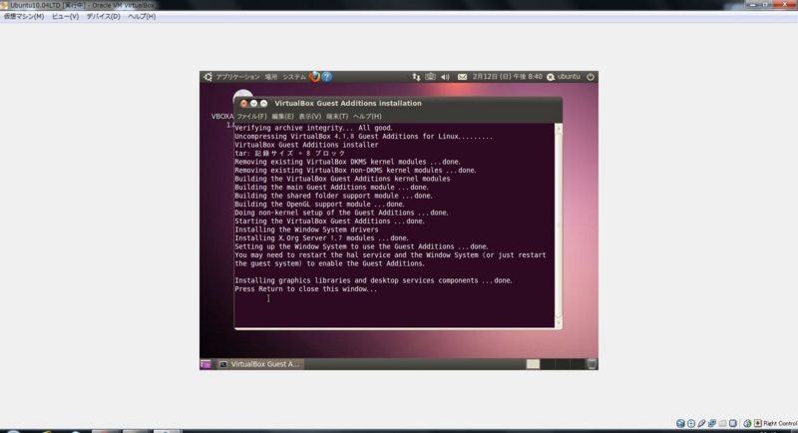The image size is (798, 433).
Task: Open the 場所 menu
Action: point(271,77)
